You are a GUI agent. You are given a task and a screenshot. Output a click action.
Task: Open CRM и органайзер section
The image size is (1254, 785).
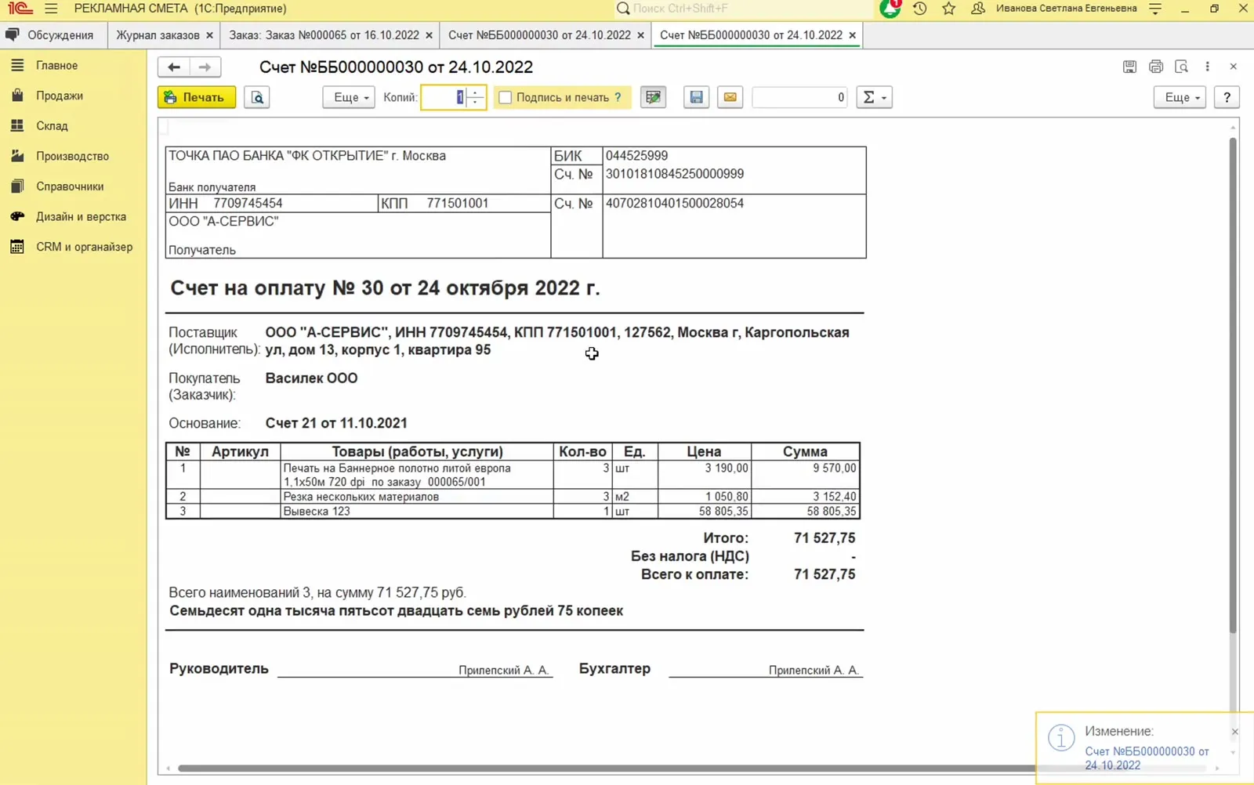point(84,247)
